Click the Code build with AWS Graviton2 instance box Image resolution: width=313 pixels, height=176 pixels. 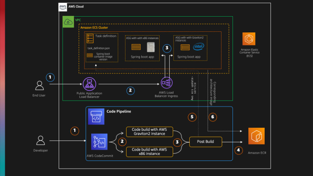click(x=149, y=132)
